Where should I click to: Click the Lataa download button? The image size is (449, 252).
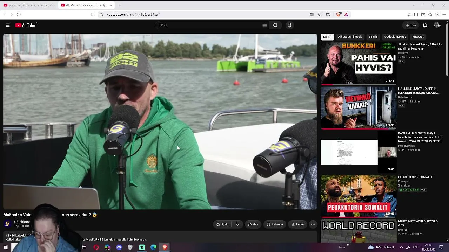click(x=298, y=224)
